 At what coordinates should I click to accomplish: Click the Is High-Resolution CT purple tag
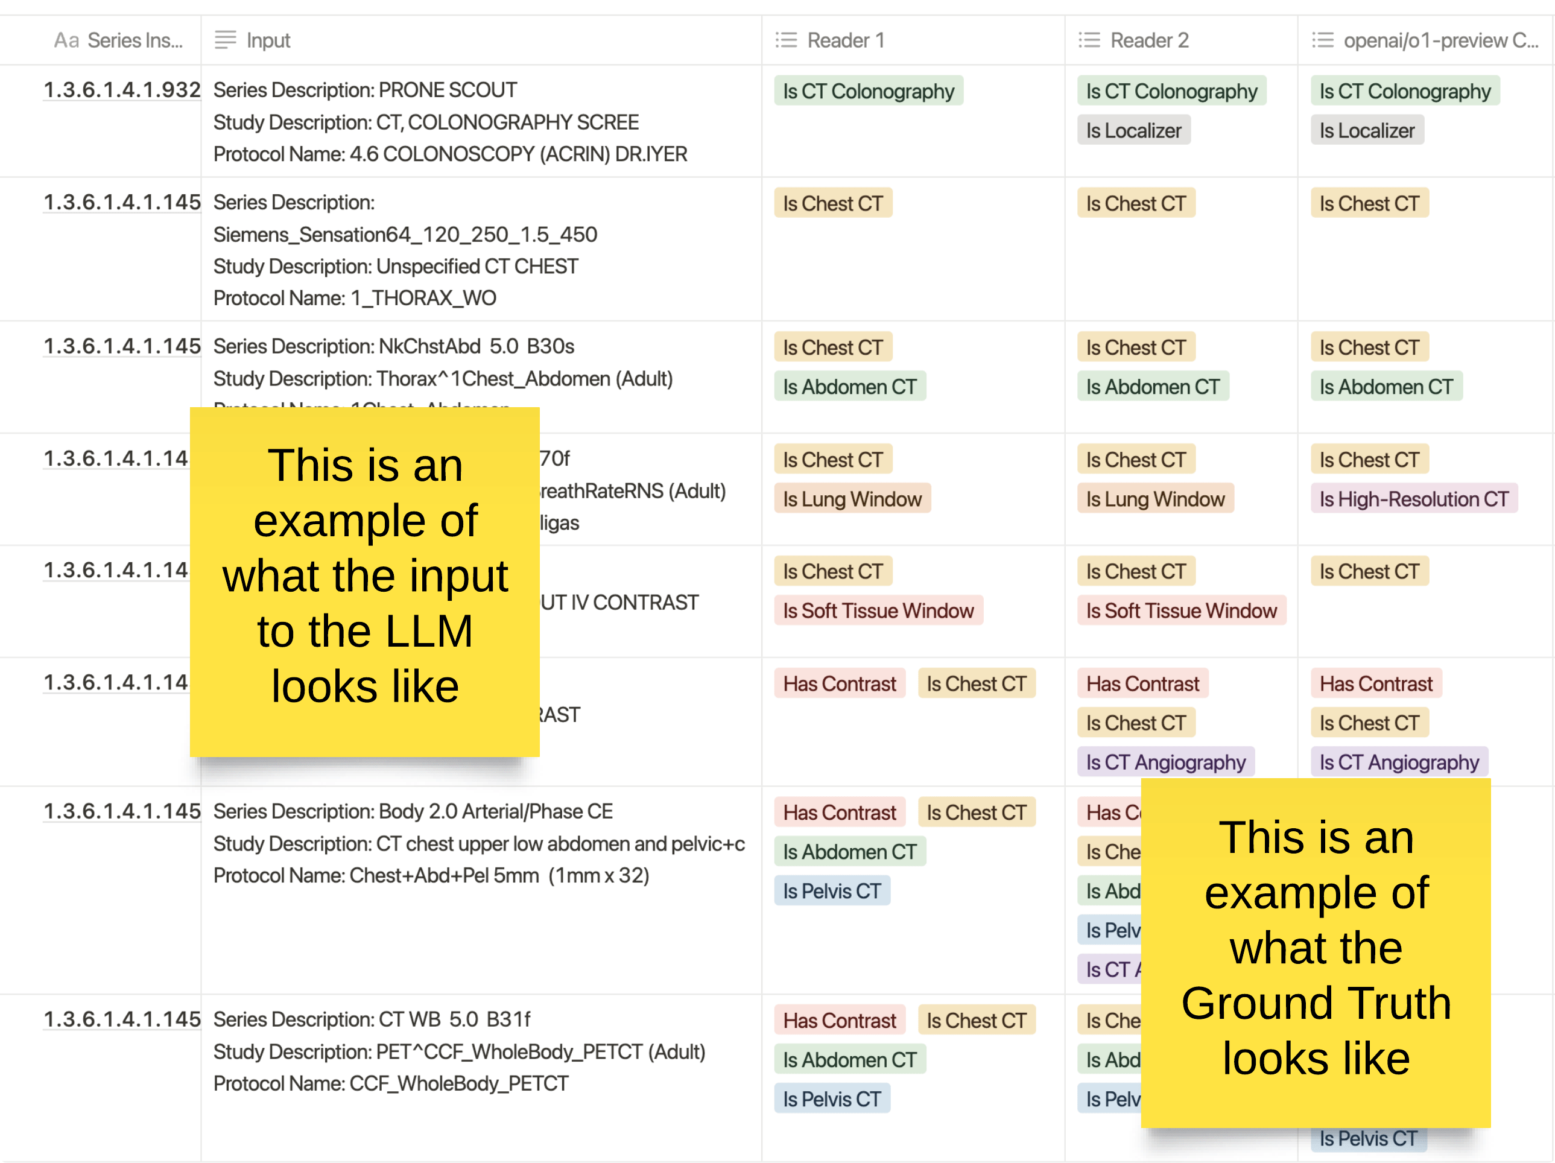(x=1413, y=499)
